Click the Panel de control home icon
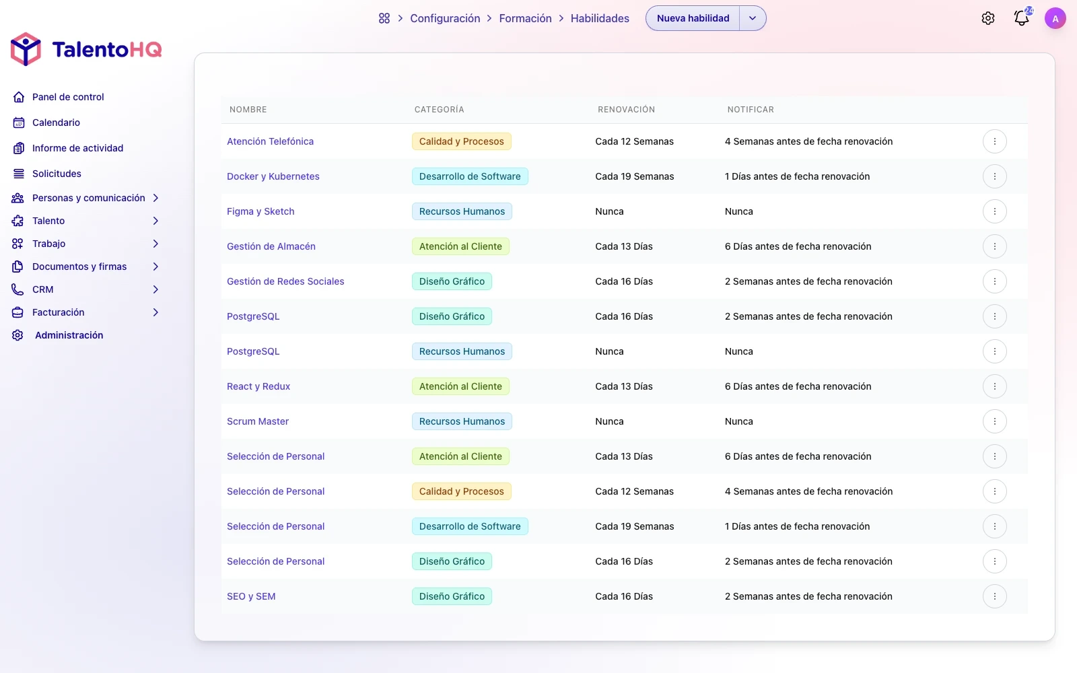 19,97
